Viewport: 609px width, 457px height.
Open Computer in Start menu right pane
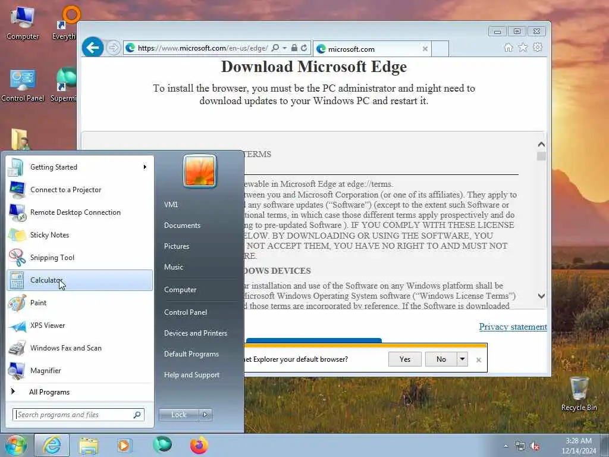point(180,290)
